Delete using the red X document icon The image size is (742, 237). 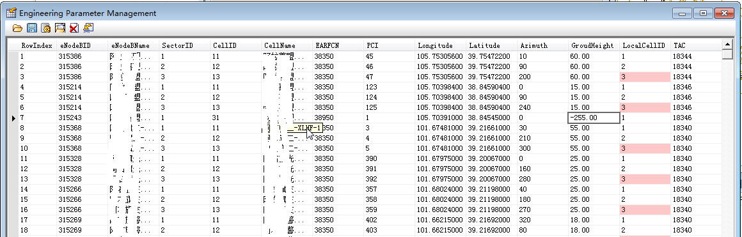point(74,28)
